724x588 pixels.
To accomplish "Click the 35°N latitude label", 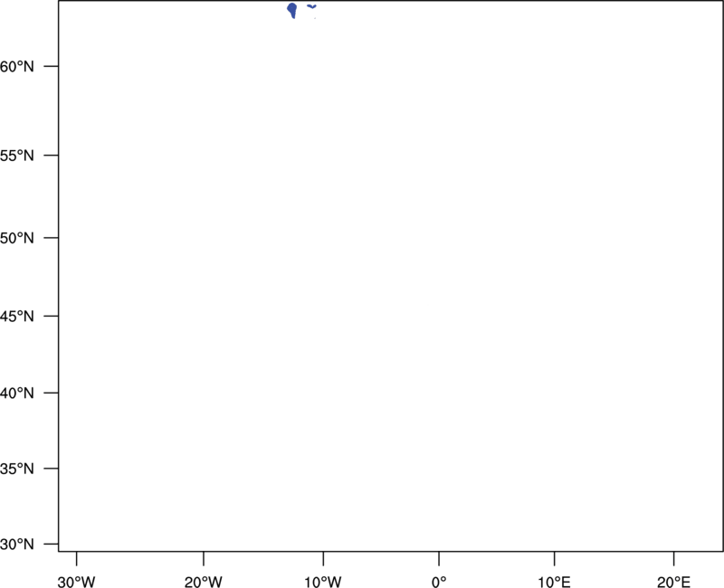I will tap(16, 469).
